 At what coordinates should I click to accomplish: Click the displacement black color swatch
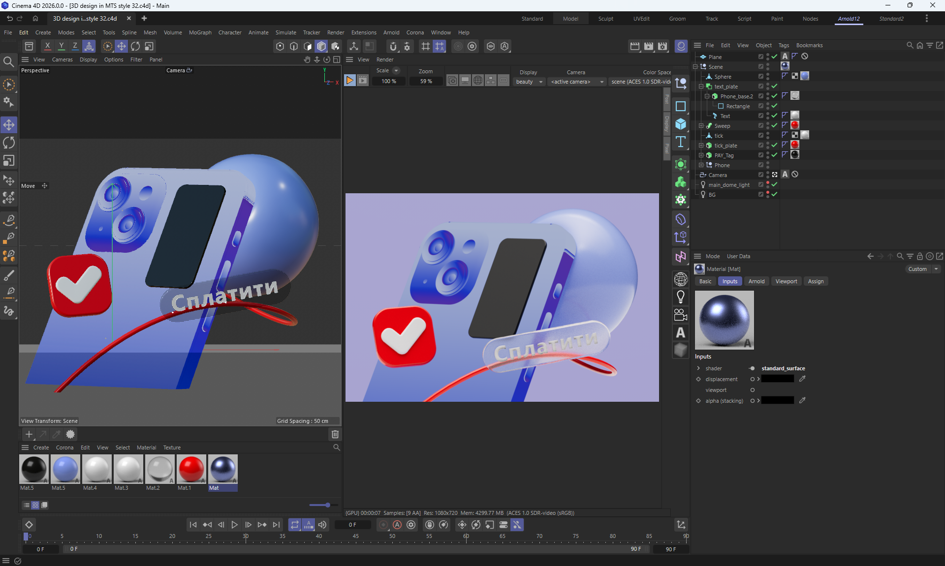pyautogui.click(x=778, y=379)
